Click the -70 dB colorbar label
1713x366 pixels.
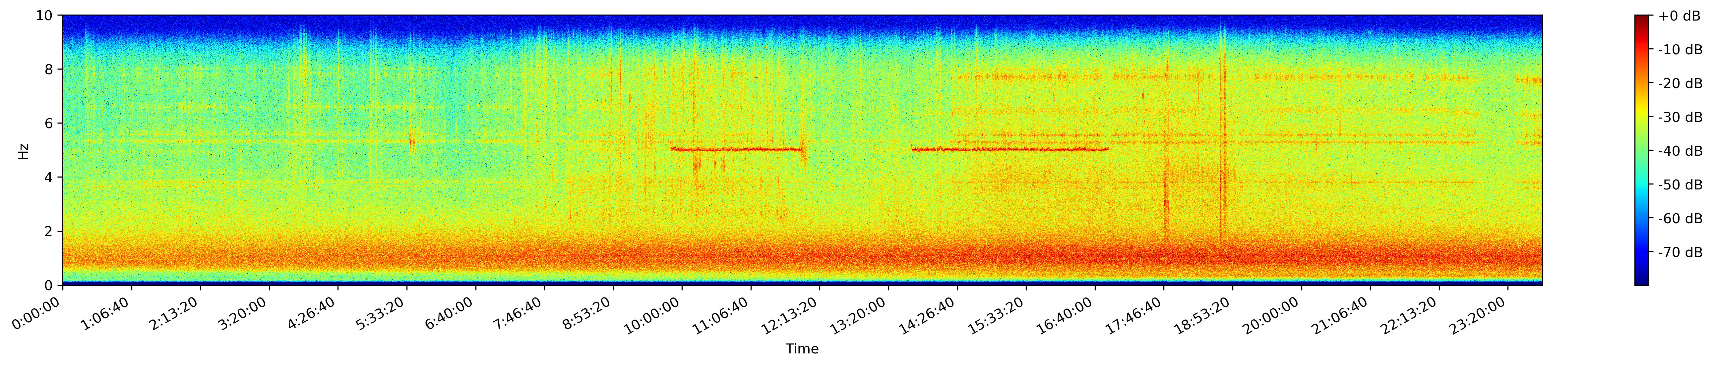pos(1681,252)
